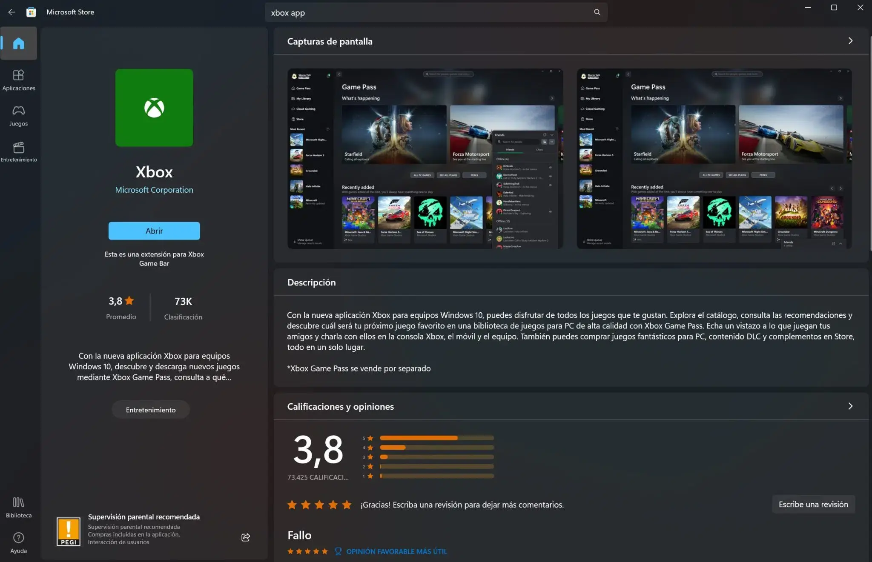
Task: Click the Entretenimiento category tag
Action: pos(151,410)
